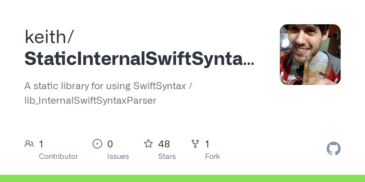Select the contributor count number 1

41,144
